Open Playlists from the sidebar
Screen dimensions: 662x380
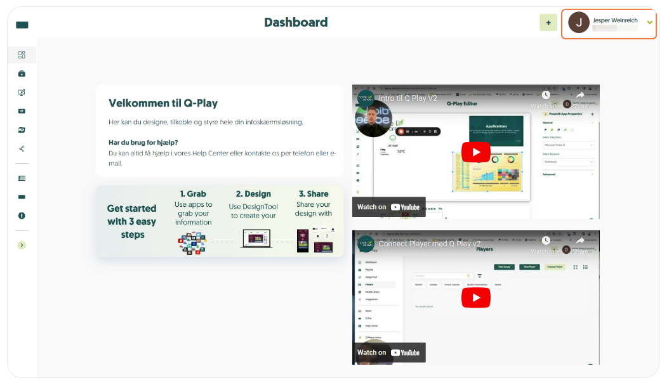[22, 74]
